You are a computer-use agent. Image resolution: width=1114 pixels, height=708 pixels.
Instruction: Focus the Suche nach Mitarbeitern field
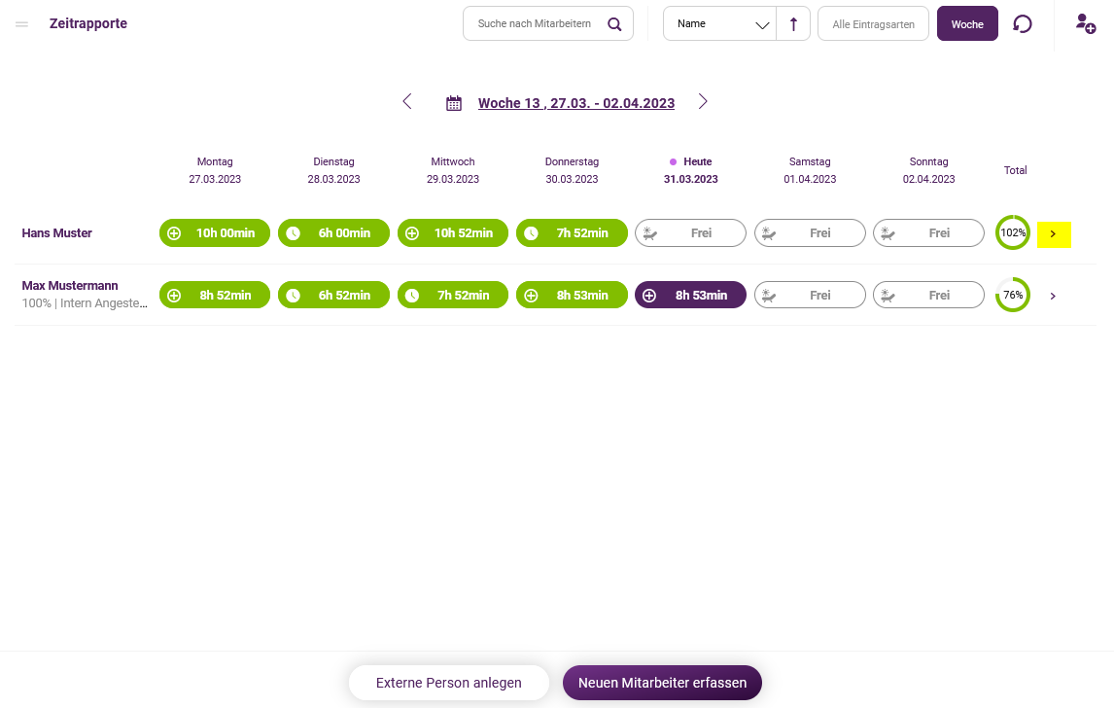pos(547,24)
